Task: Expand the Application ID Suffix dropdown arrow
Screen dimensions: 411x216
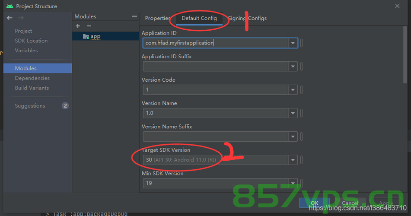Action: coord(293,67)
